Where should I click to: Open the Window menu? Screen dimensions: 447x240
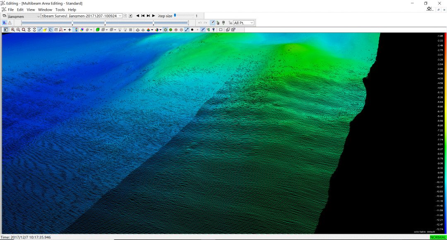coord(45,10)
